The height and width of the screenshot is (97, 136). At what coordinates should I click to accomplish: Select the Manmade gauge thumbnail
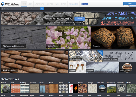(121, 89)
